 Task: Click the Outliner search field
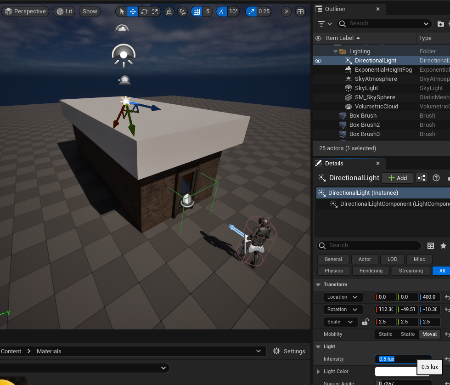385,23
